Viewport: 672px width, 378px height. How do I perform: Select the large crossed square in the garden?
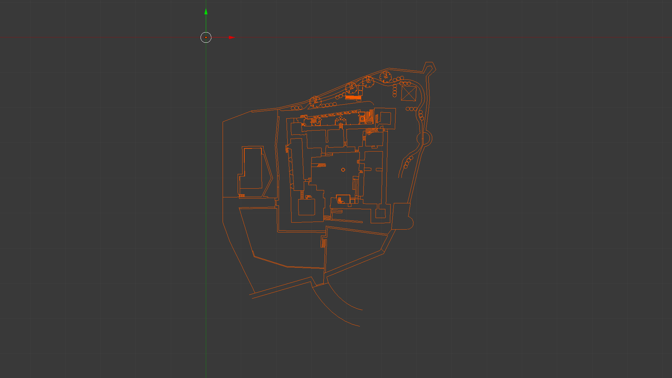[408, 93]
